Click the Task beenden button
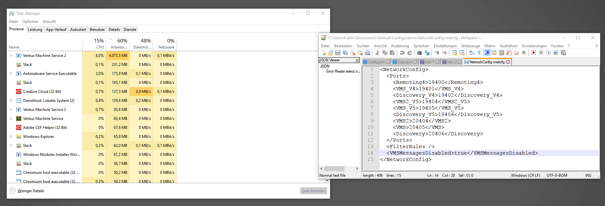The image size is (605, 206). click(x=314, y=191)
